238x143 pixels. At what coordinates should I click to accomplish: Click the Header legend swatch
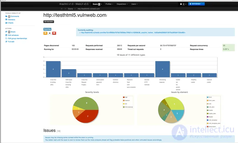click(207, 117)
